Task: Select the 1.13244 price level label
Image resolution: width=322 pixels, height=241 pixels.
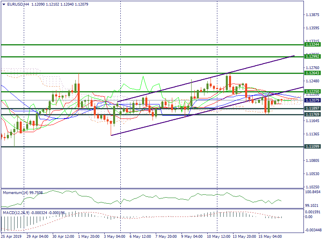Action: [x=312, y=45]
